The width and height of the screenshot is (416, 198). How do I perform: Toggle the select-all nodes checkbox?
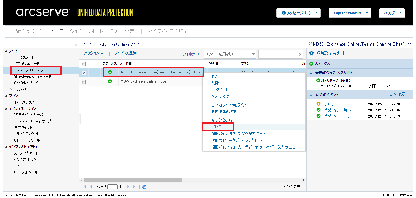coord(84,64)
